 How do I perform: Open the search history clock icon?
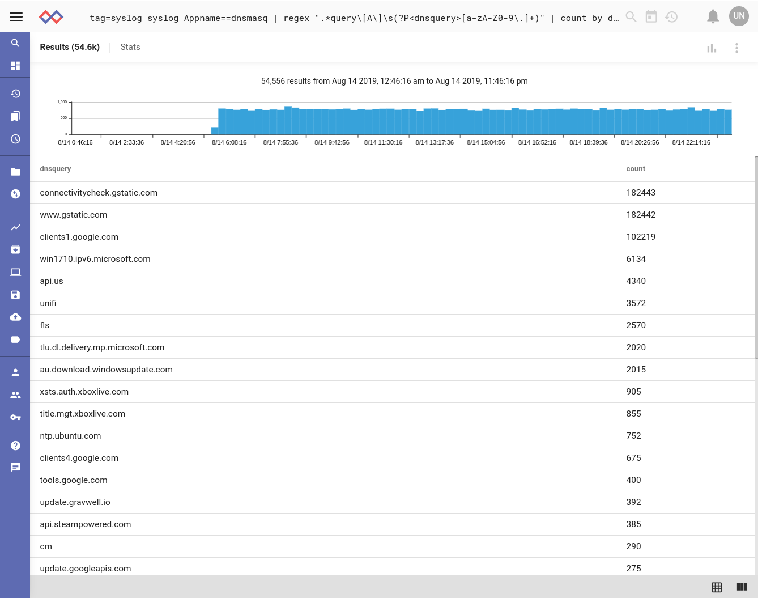(x=671, y=17)
